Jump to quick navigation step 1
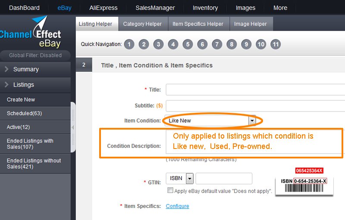345x220 pixels. pos(129,44)
